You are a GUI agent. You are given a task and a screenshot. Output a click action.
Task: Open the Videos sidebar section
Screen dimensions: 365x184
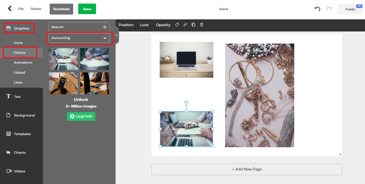(16, 171)
